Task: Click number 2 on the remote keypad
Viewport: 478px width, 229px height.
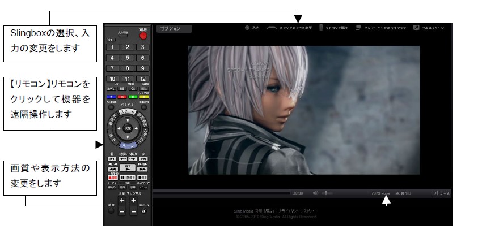Action: 128,47
